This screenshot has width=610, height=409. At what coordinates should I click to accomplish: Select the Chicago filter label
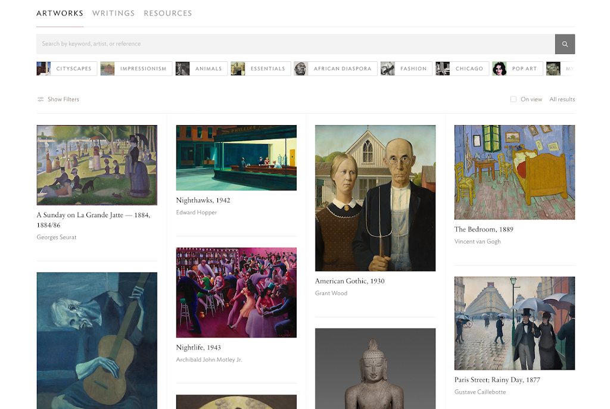pos(469,68)
